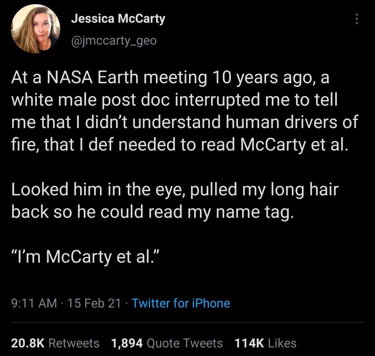Screen dimensions: 375x356
Task: Click the @jmccarty_geo handle
Action: click(x=114, y=41)
